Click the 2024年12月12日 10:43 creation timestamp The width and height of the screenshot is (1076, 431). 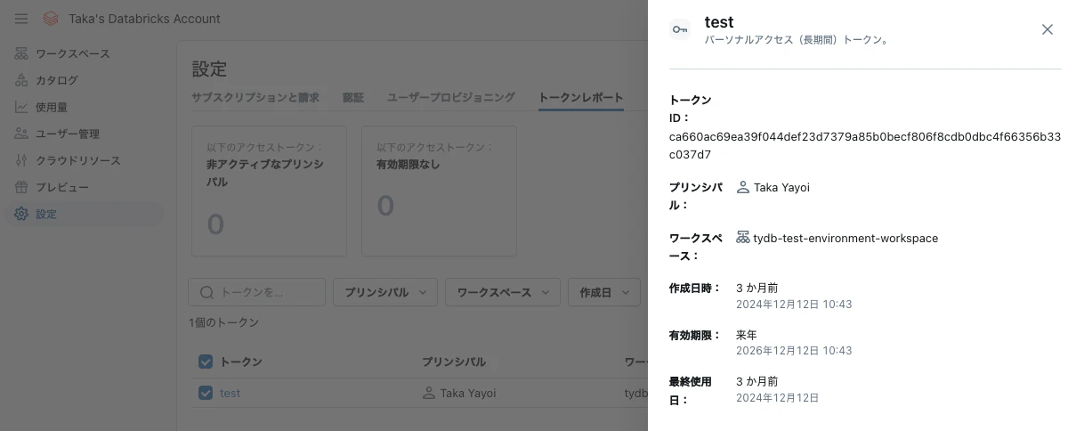[794, 305]
